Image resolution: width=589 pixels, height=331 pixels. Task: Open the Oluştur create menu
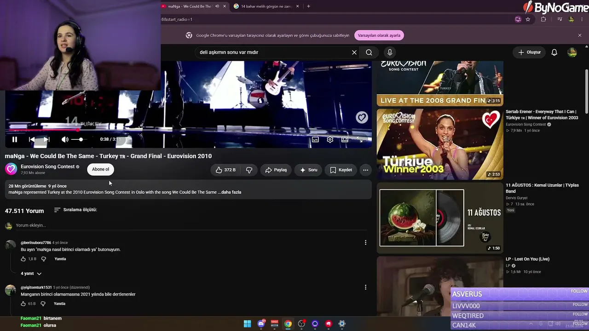[529, 52]
